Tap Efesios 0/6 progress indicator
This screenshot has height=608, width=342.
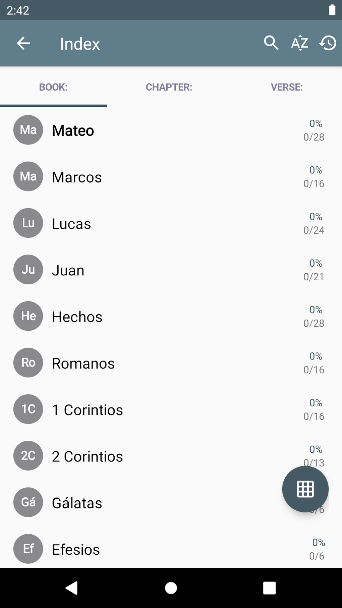[317, 549]
